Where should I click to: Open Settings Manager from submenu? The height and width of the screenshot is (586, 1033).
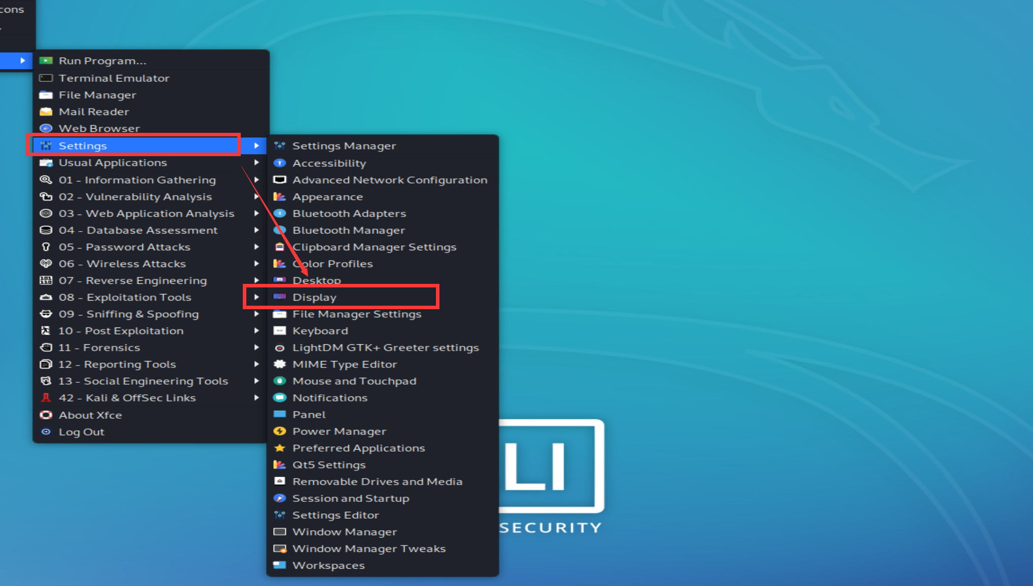click(x=344, y=146)
